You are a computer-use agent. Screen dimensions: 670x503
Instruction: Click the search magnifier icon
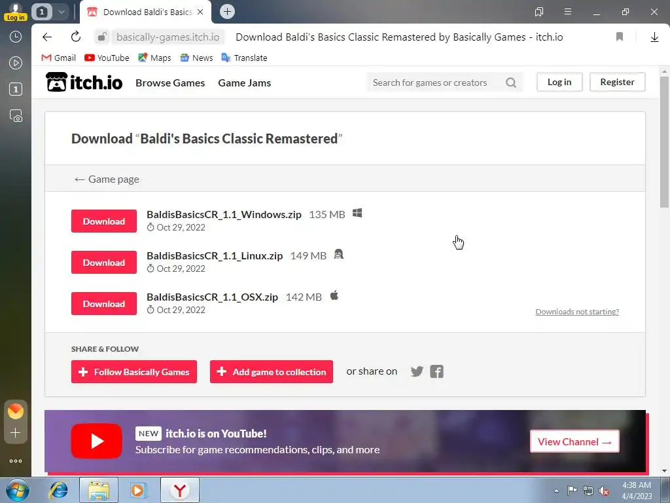click(x=510, y=83)
